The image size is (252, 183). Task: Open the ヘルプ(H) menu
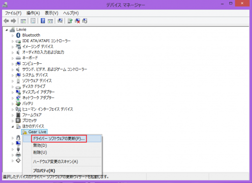click(x=71, y=13)
